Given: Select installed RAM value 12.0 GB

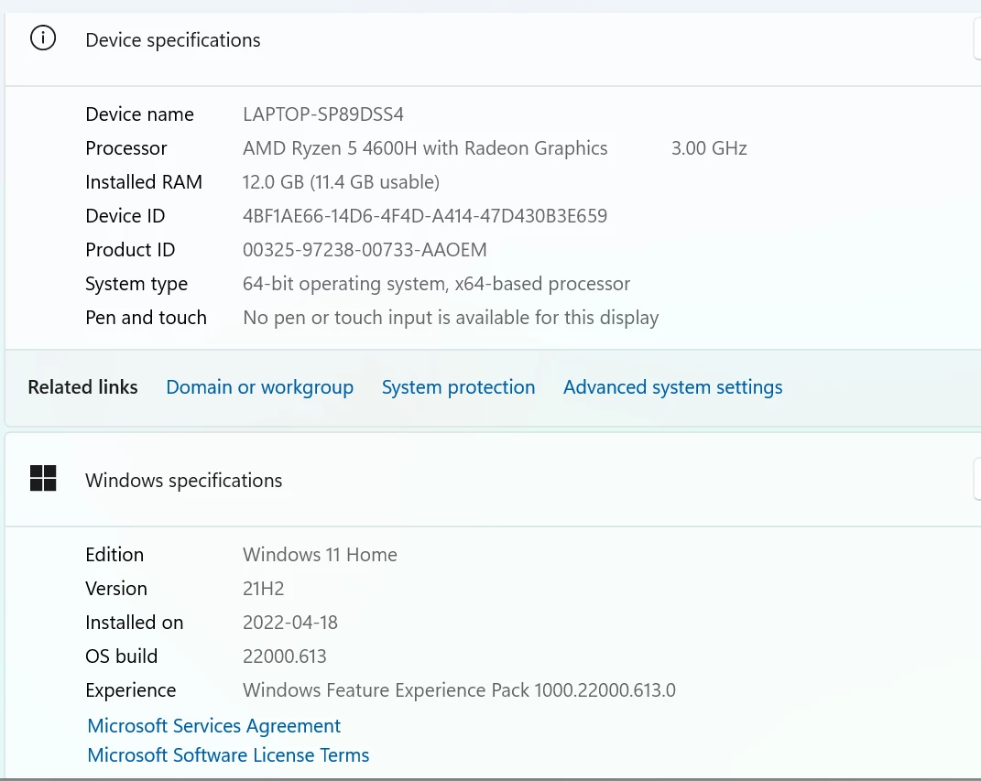Looking at the screenshot, I should (x=341, y=182).
